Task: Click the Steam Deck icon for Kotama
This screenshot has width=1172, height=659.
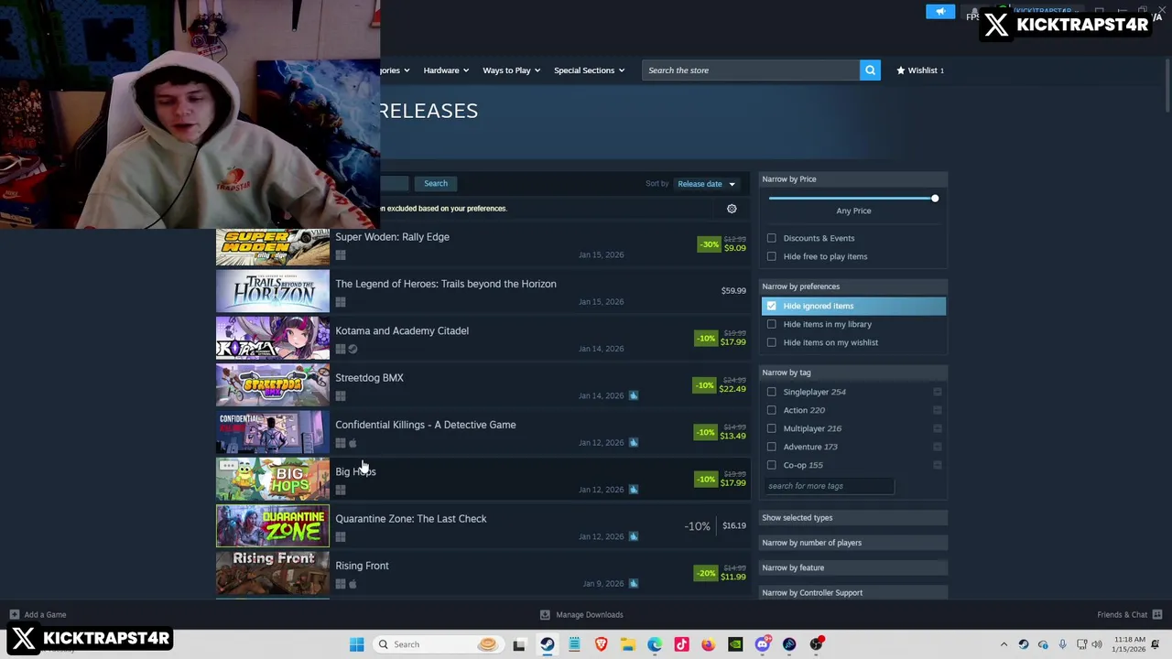Action: point(353,349)
